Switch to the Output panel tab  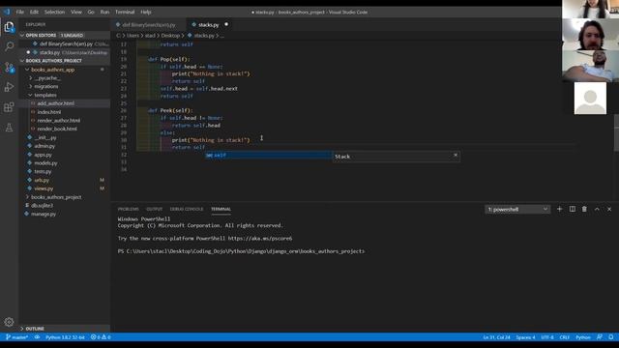pyautogui.click(x=155, y=209)
